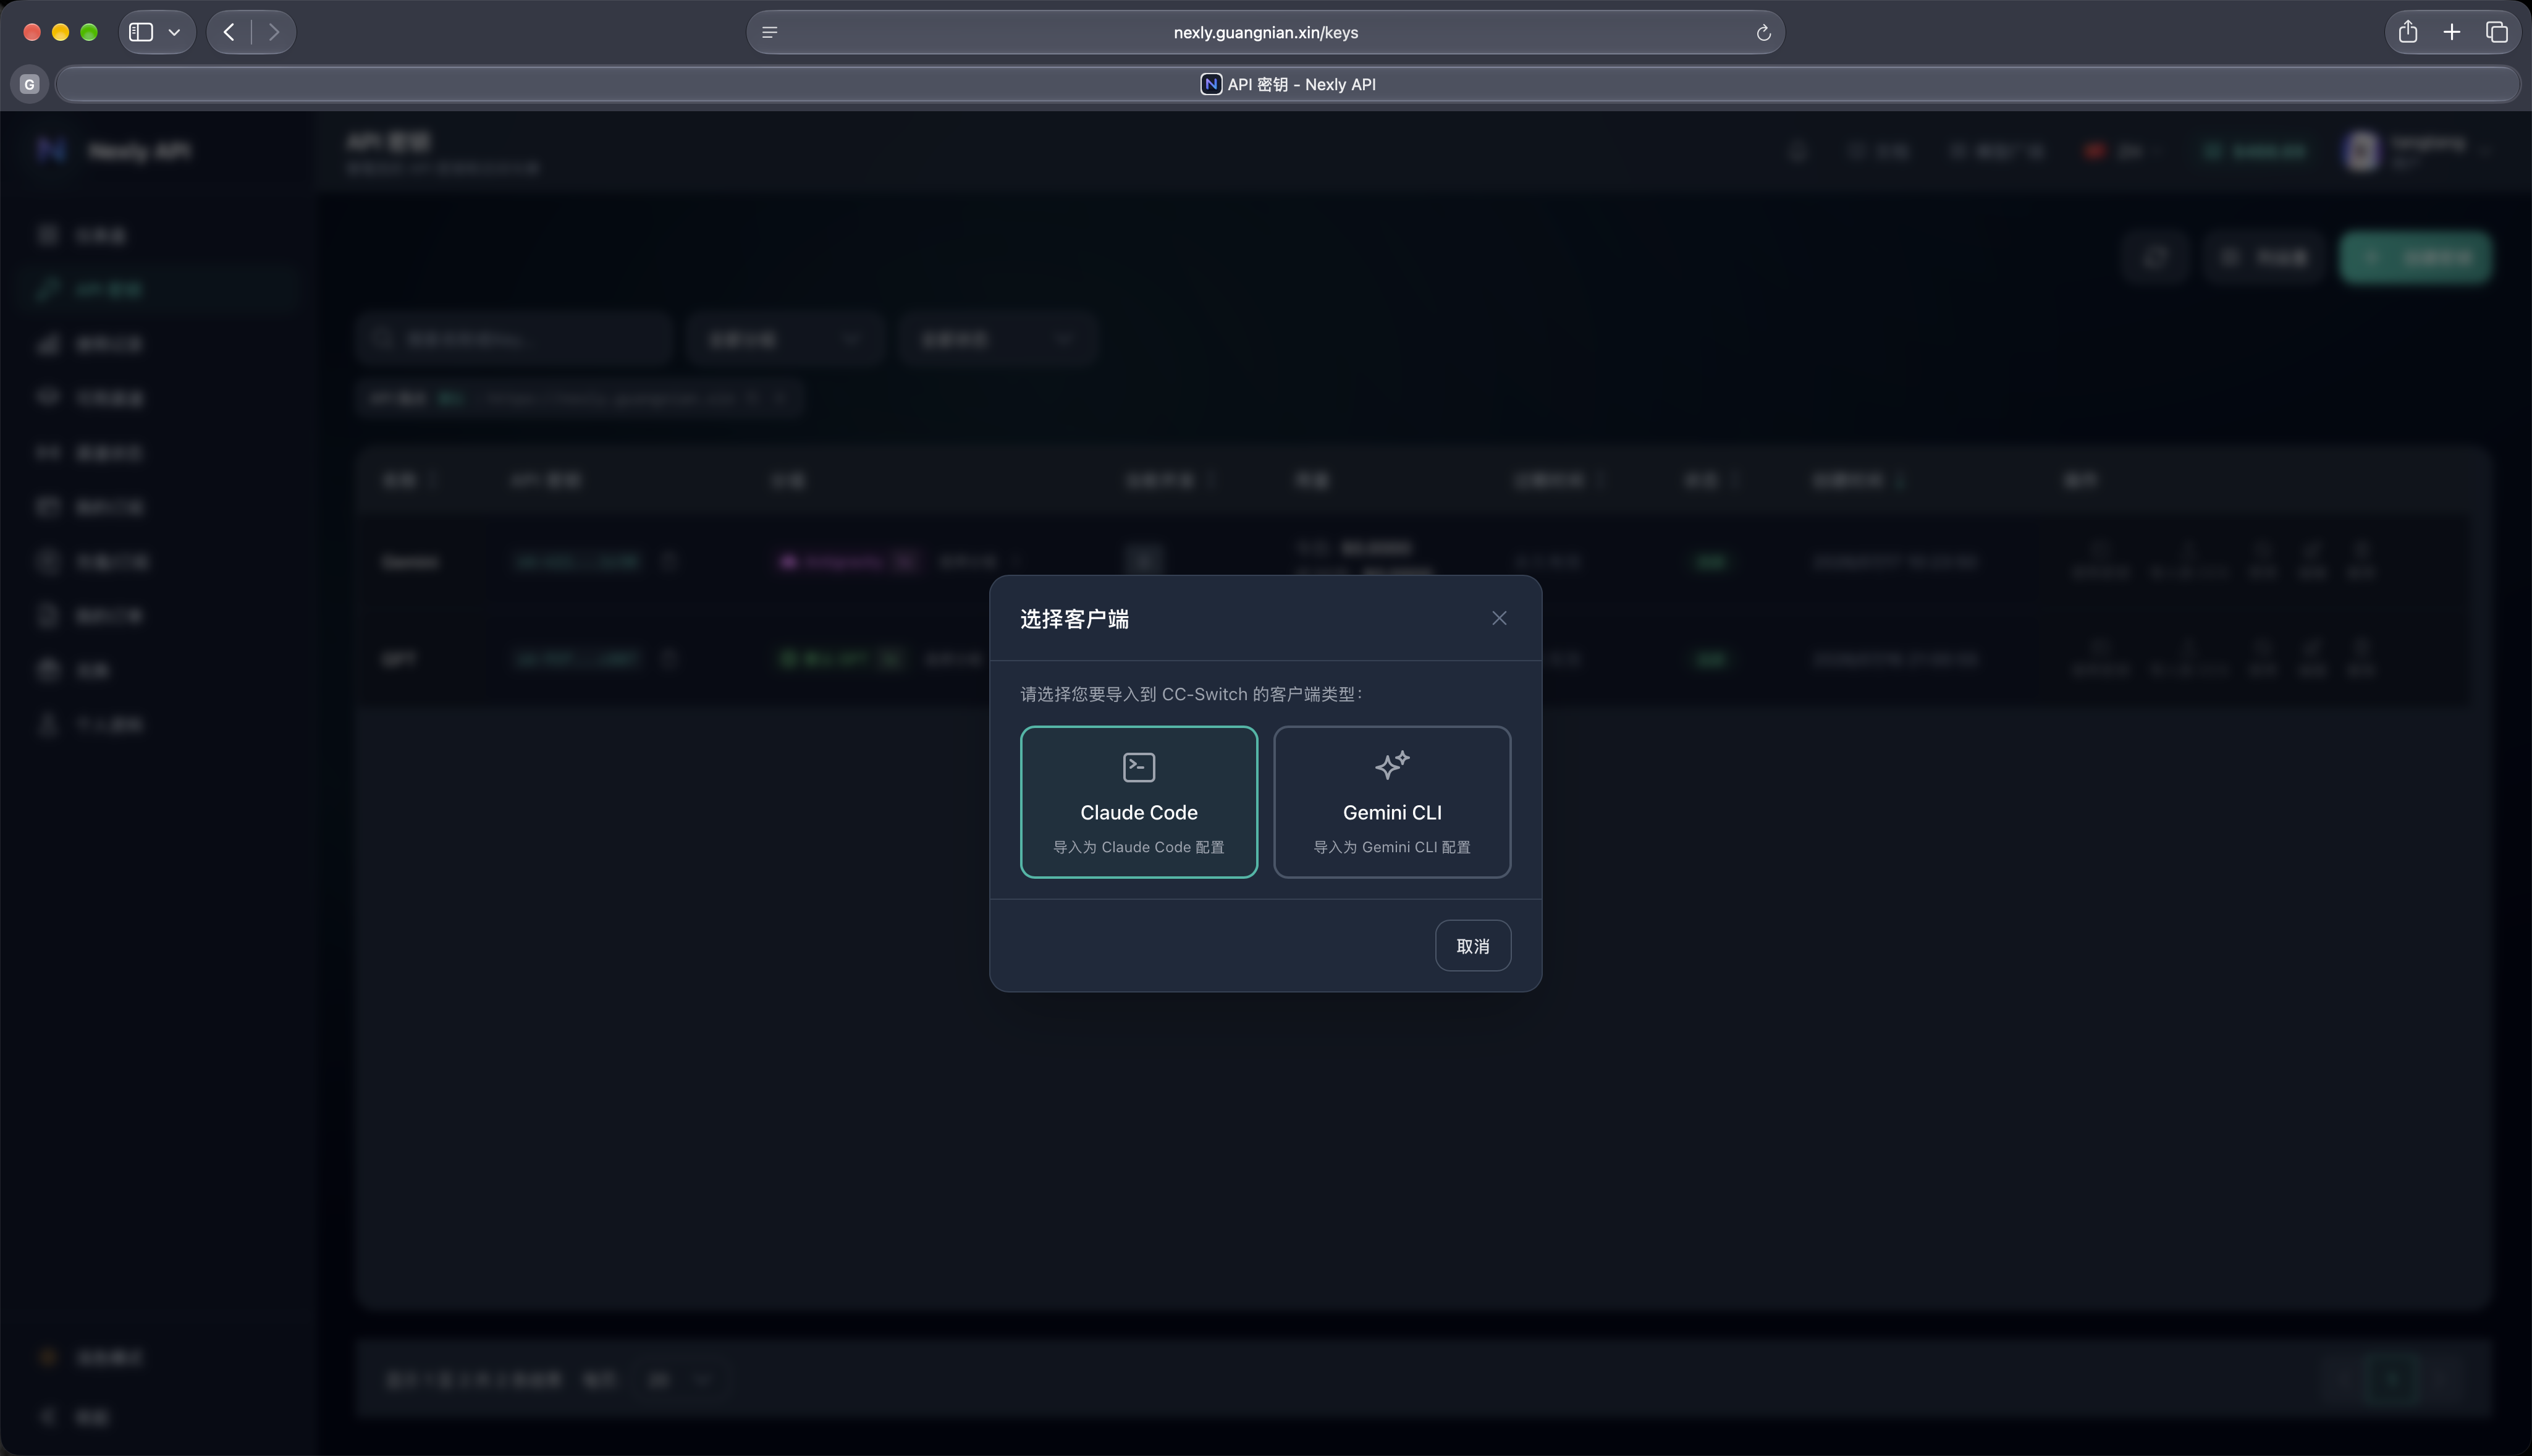
Task: Click the terminal icon on Claude Code card
Action: (x=1139, y=767)
